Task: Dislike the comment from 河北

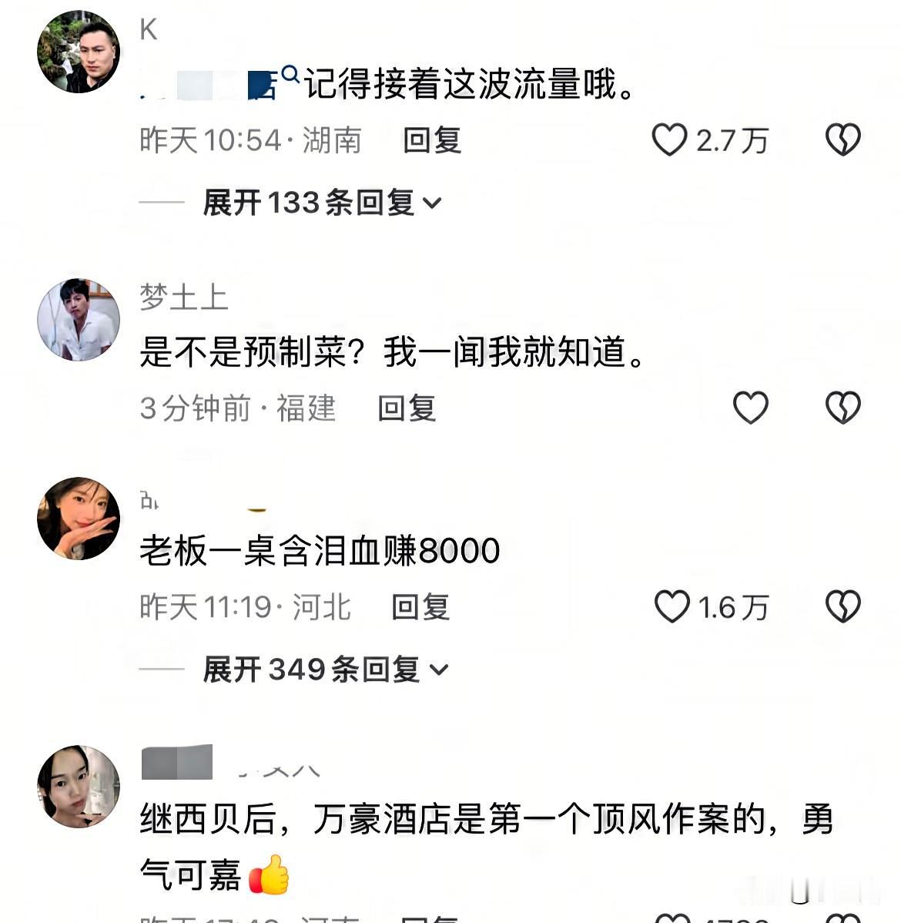Action: (842, 606)
